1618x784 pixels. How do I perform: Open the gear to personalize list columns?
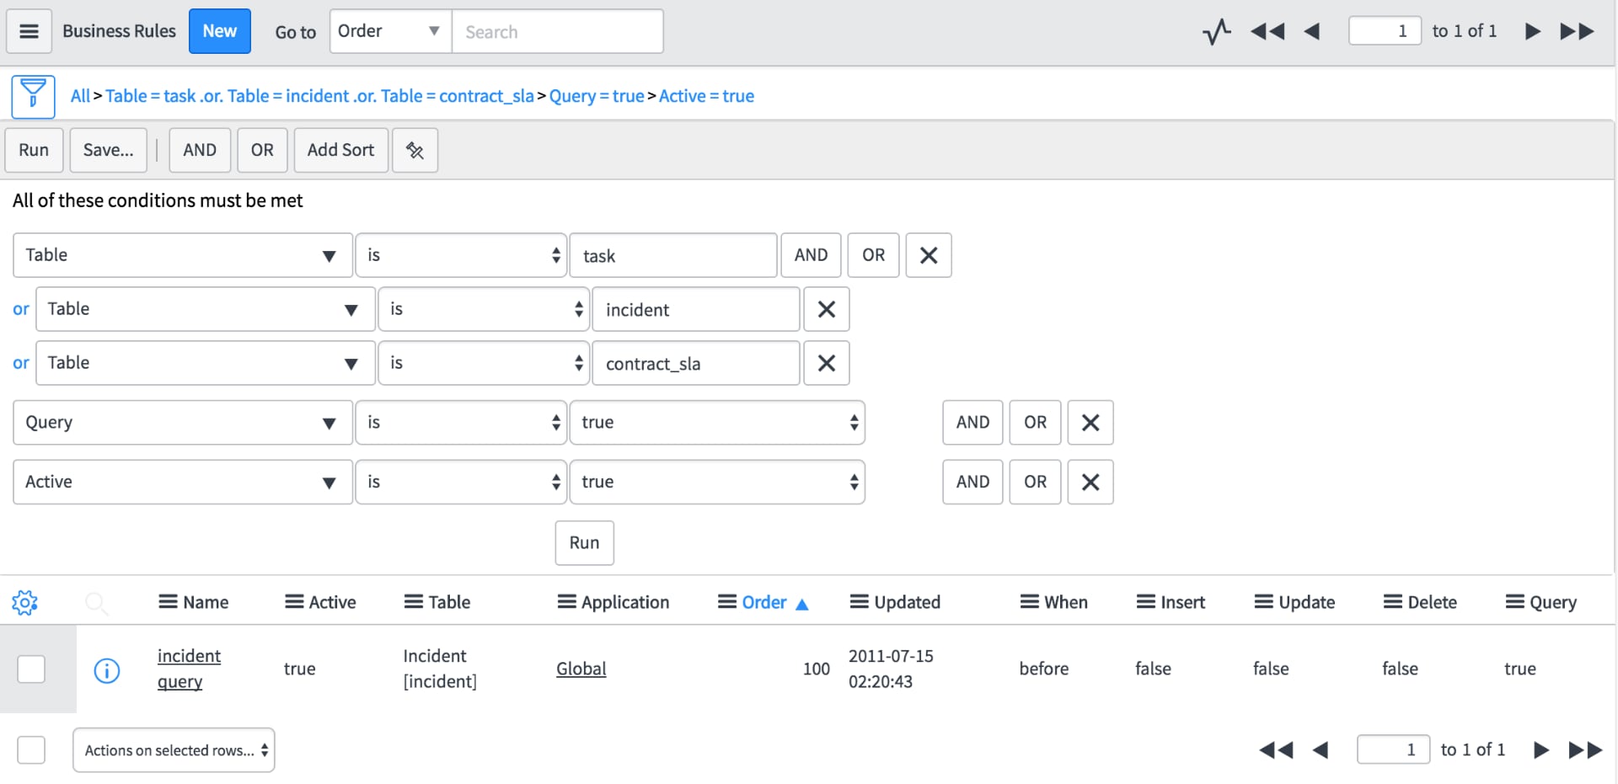pos(25,602)
